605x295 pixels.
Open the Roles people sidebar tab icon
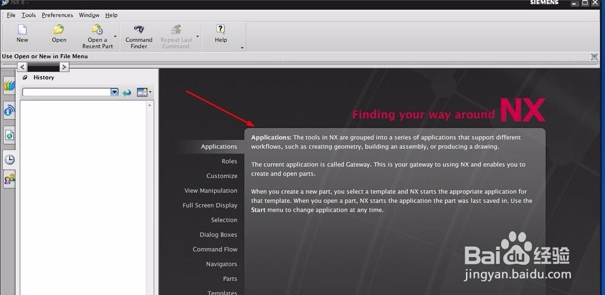coord(9,179)
